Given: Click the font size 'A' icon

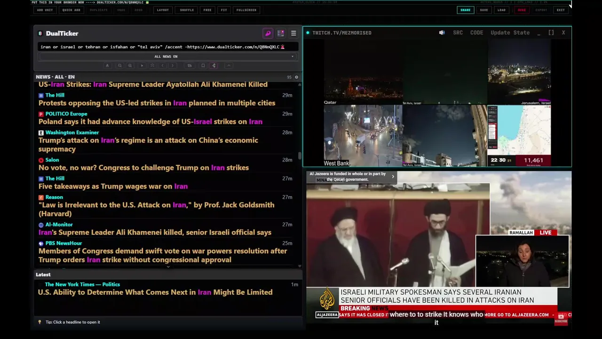Looking at the screenshot, I should (107, 65).
